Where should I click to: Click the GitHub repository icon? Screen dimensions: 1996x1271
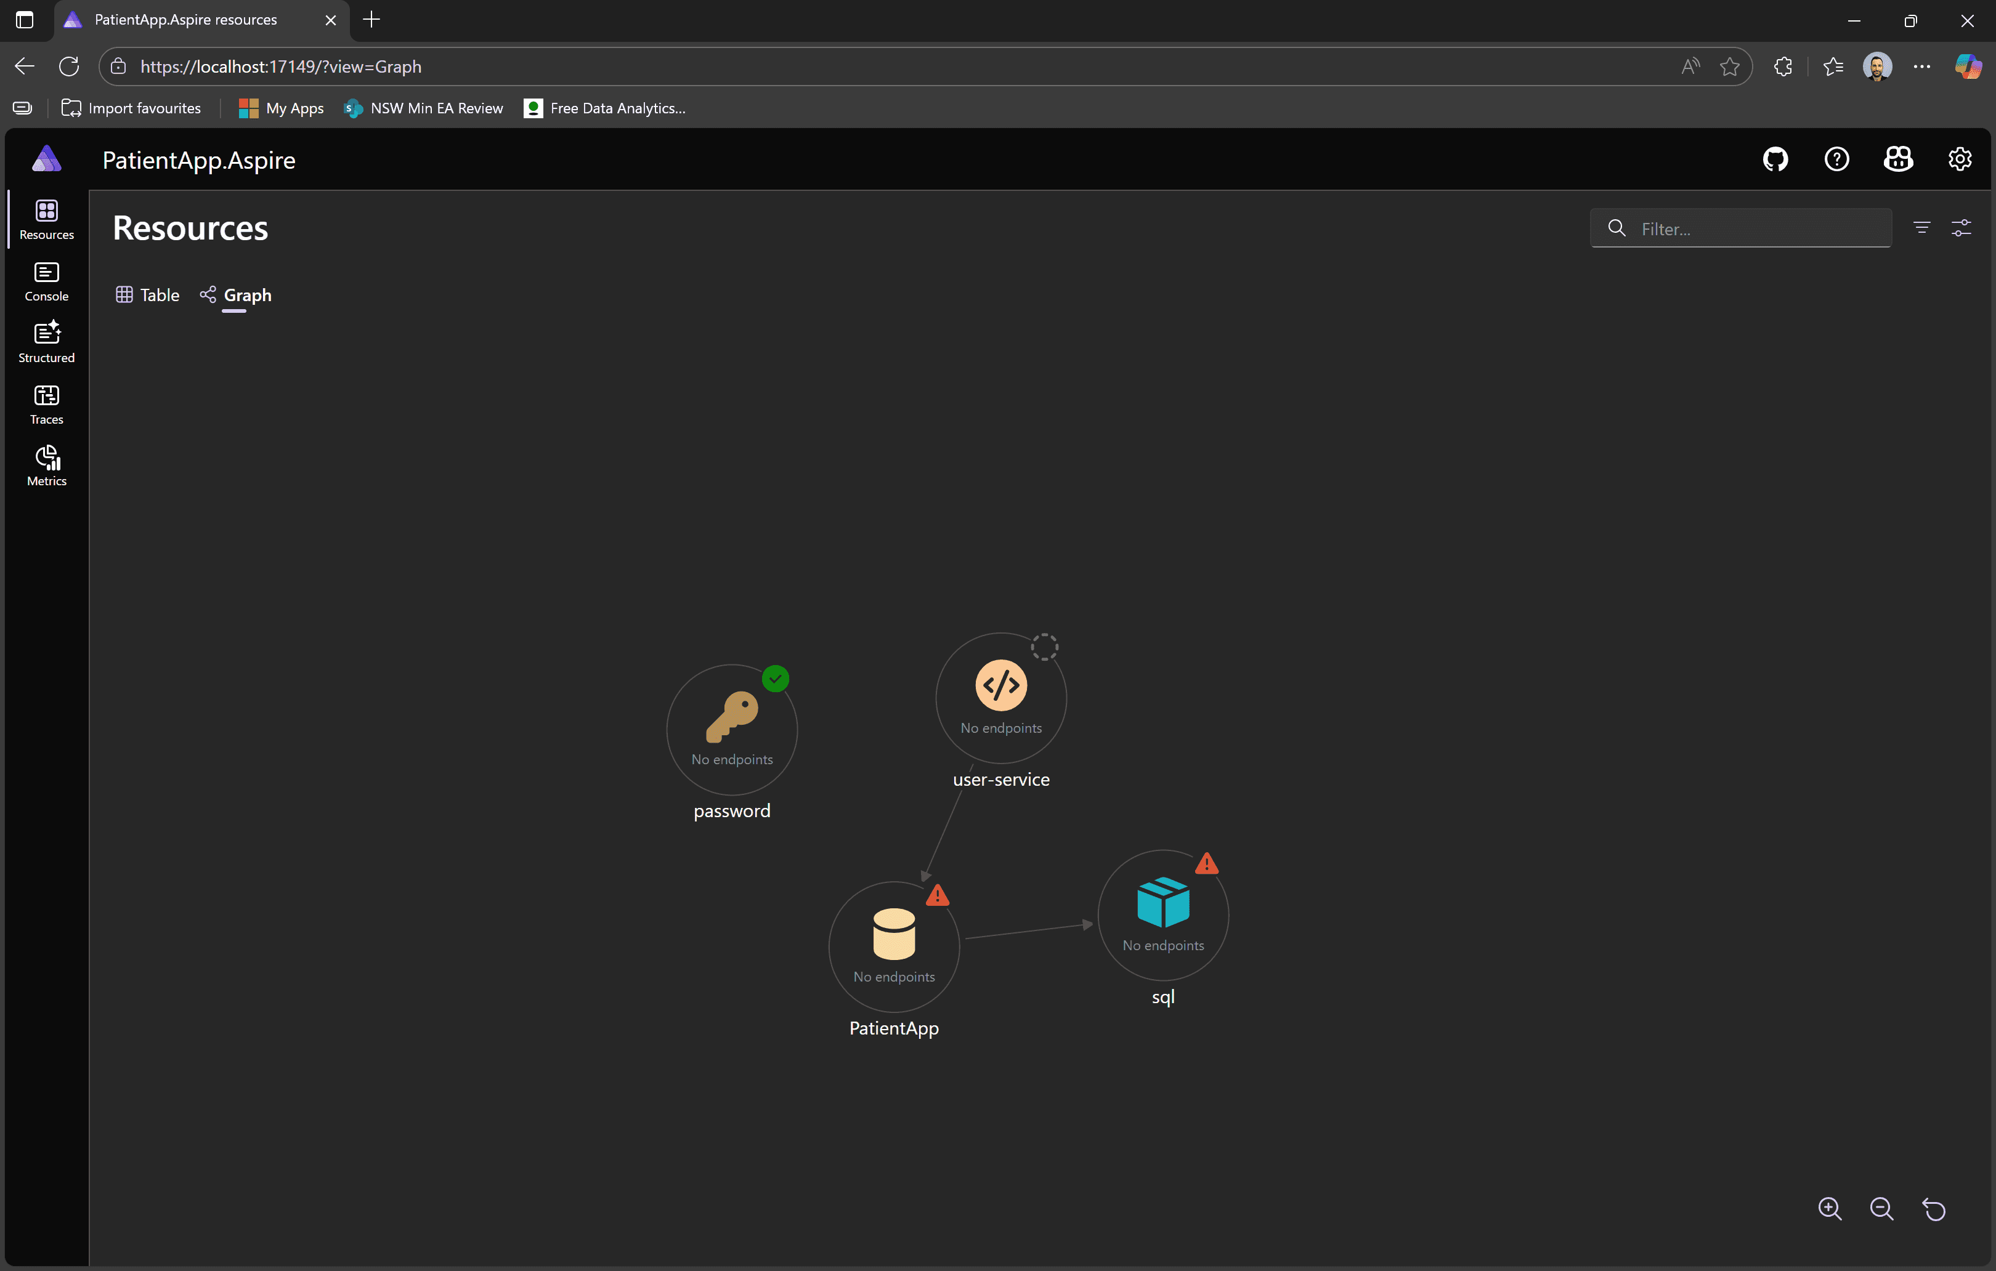click(1775, 159)
